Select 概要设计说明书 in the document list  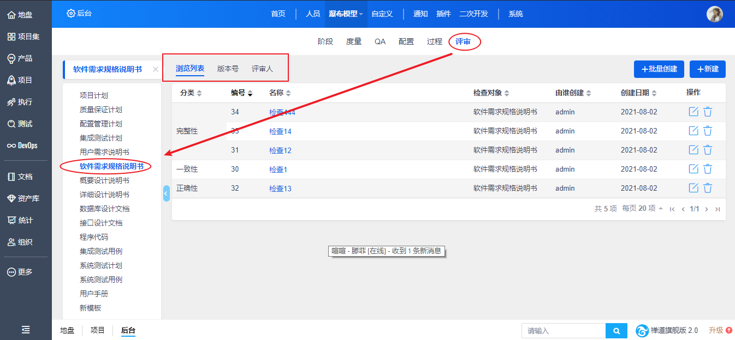pos(104,180)
